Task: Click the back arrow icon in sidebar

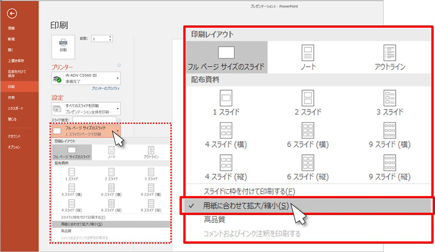Action: (12, 14)
